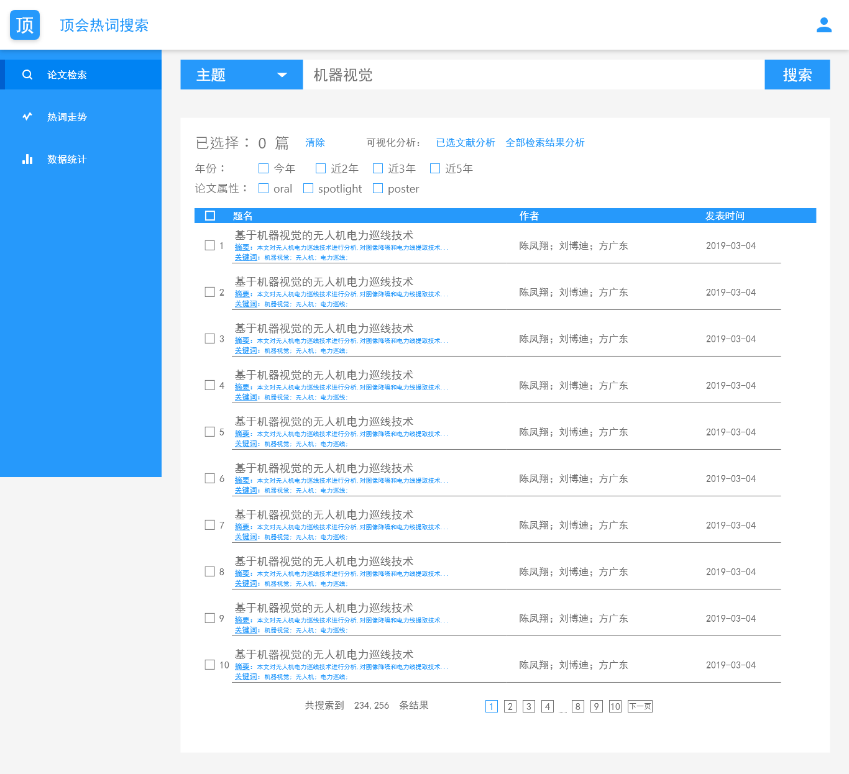Check the 今年 year filter
Image resolution: width=849 pixels, height=774 pixels.
(x=264, y=168)
